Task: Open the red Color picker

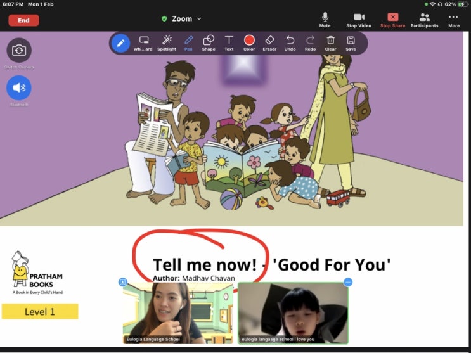Action: [x=249, y=44]
